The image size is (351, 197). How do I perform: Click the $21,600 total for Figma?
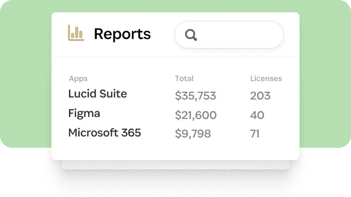coord(196,115)
